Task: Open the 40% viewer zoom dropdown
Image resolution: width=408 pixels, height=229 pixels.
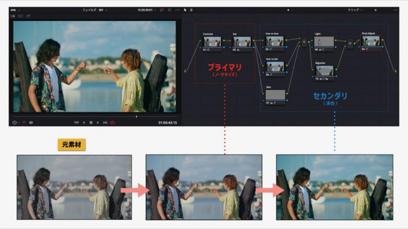Action: 15,10
